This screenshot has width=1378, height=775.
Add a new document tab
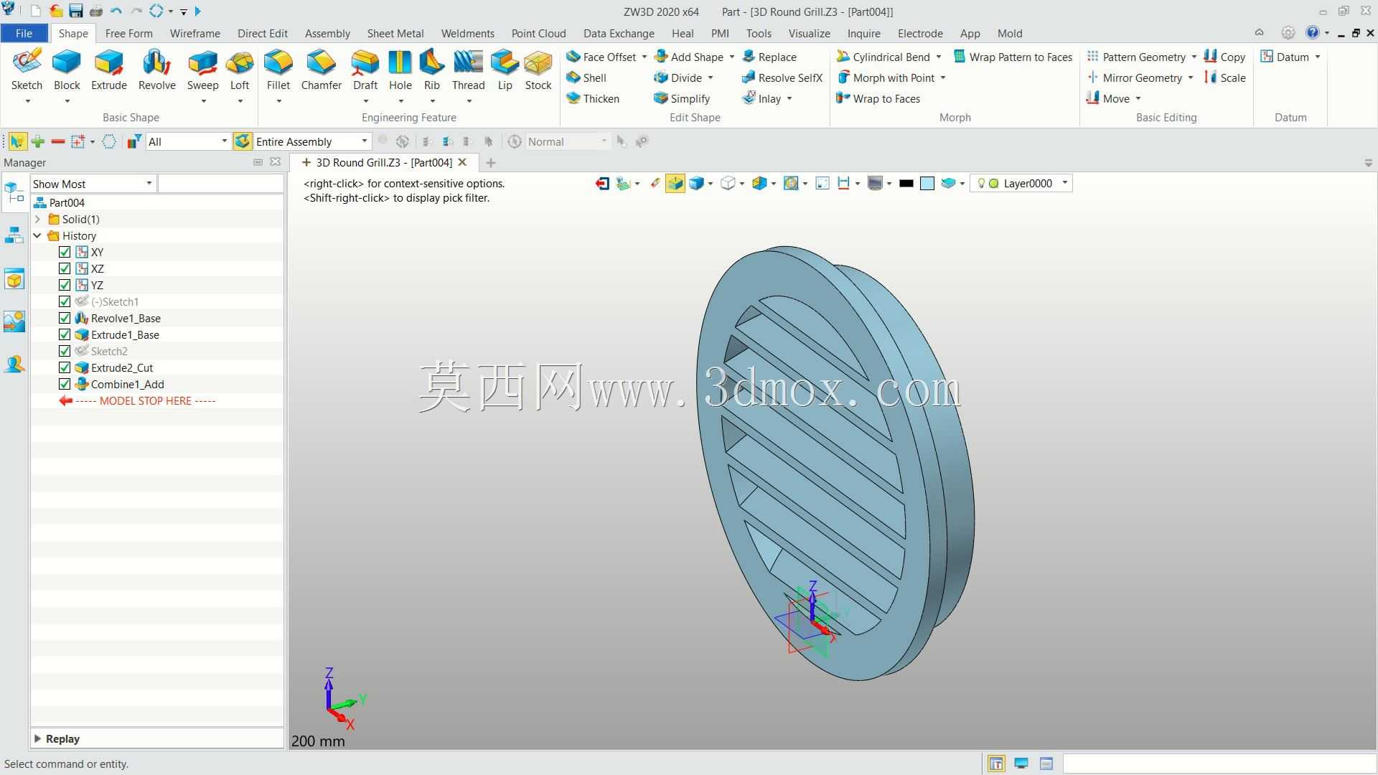(491, 163)
